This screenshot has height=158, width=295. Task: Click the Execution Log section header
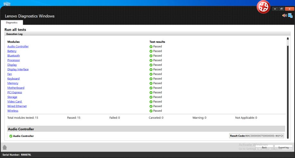[147, 34]
